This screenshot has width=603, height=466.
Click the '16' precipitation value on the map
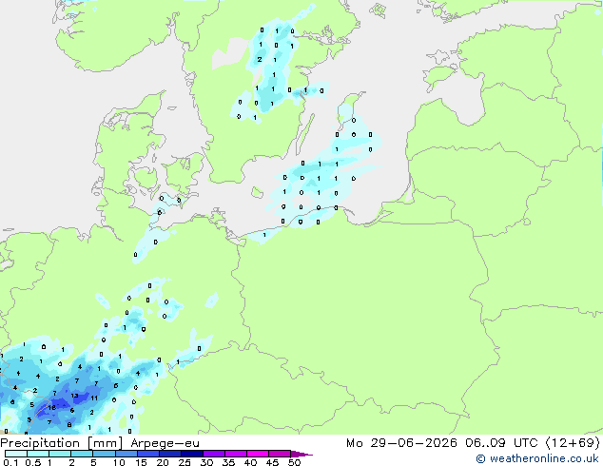[52, 408]
